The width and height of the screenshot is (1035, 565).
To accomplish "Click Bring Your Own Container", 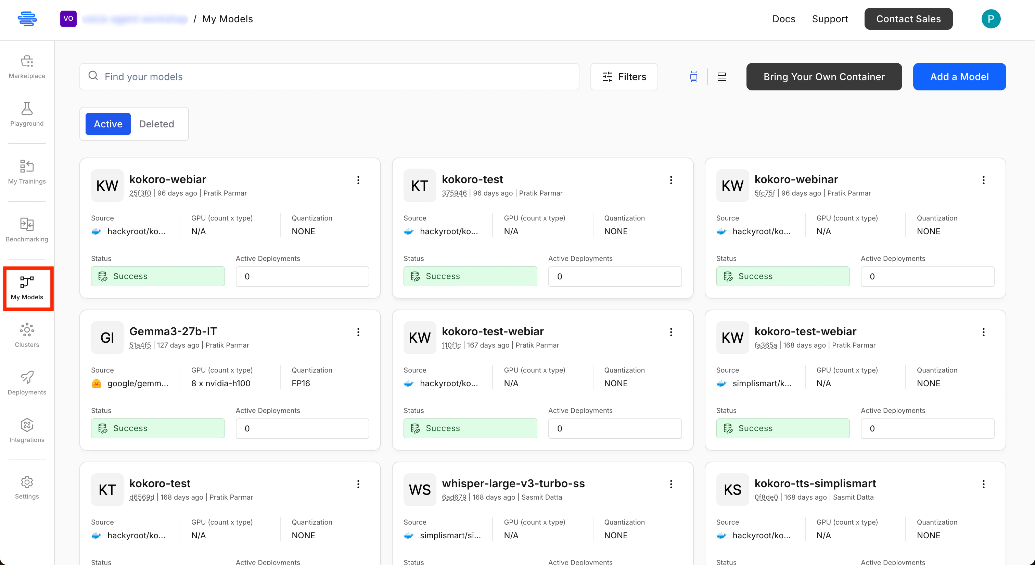I will [x=824, y=77].
